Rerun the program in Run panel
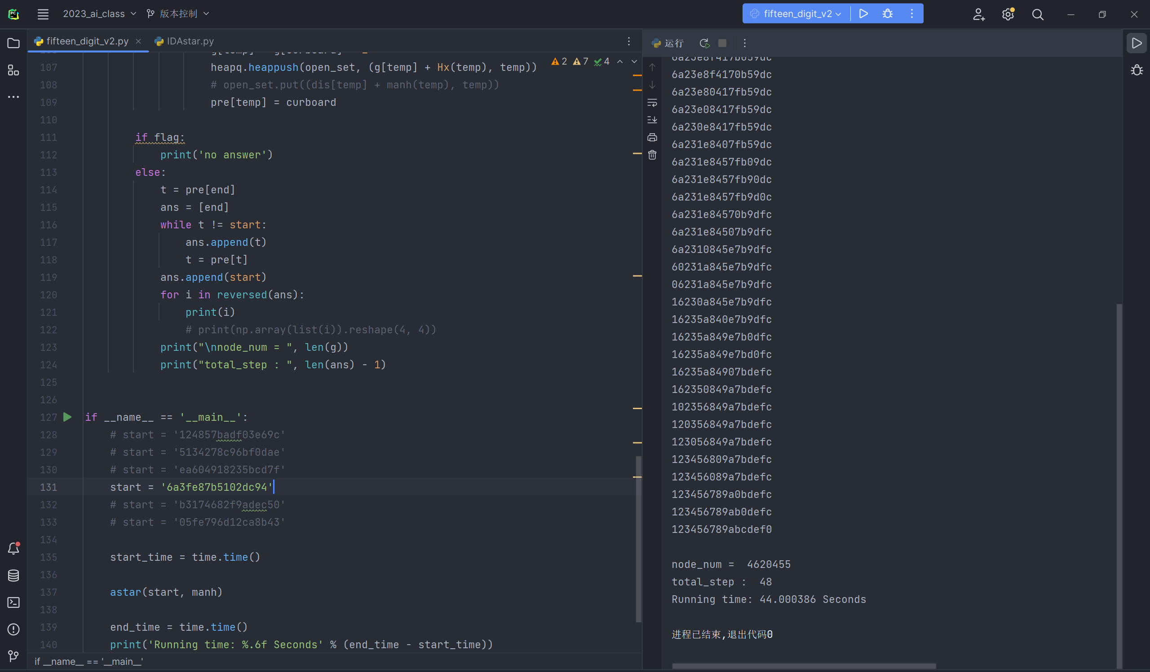This screenshot has height=672, width=1150. point(704,43)
